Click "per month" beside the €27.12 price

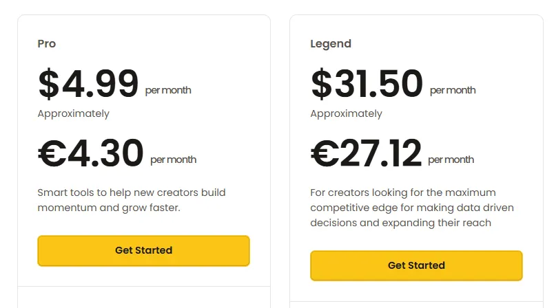[x=451, y=159]
